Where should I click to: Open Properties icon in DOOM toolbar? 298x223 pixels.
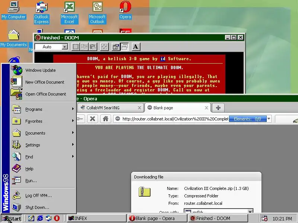coord(116,47)
